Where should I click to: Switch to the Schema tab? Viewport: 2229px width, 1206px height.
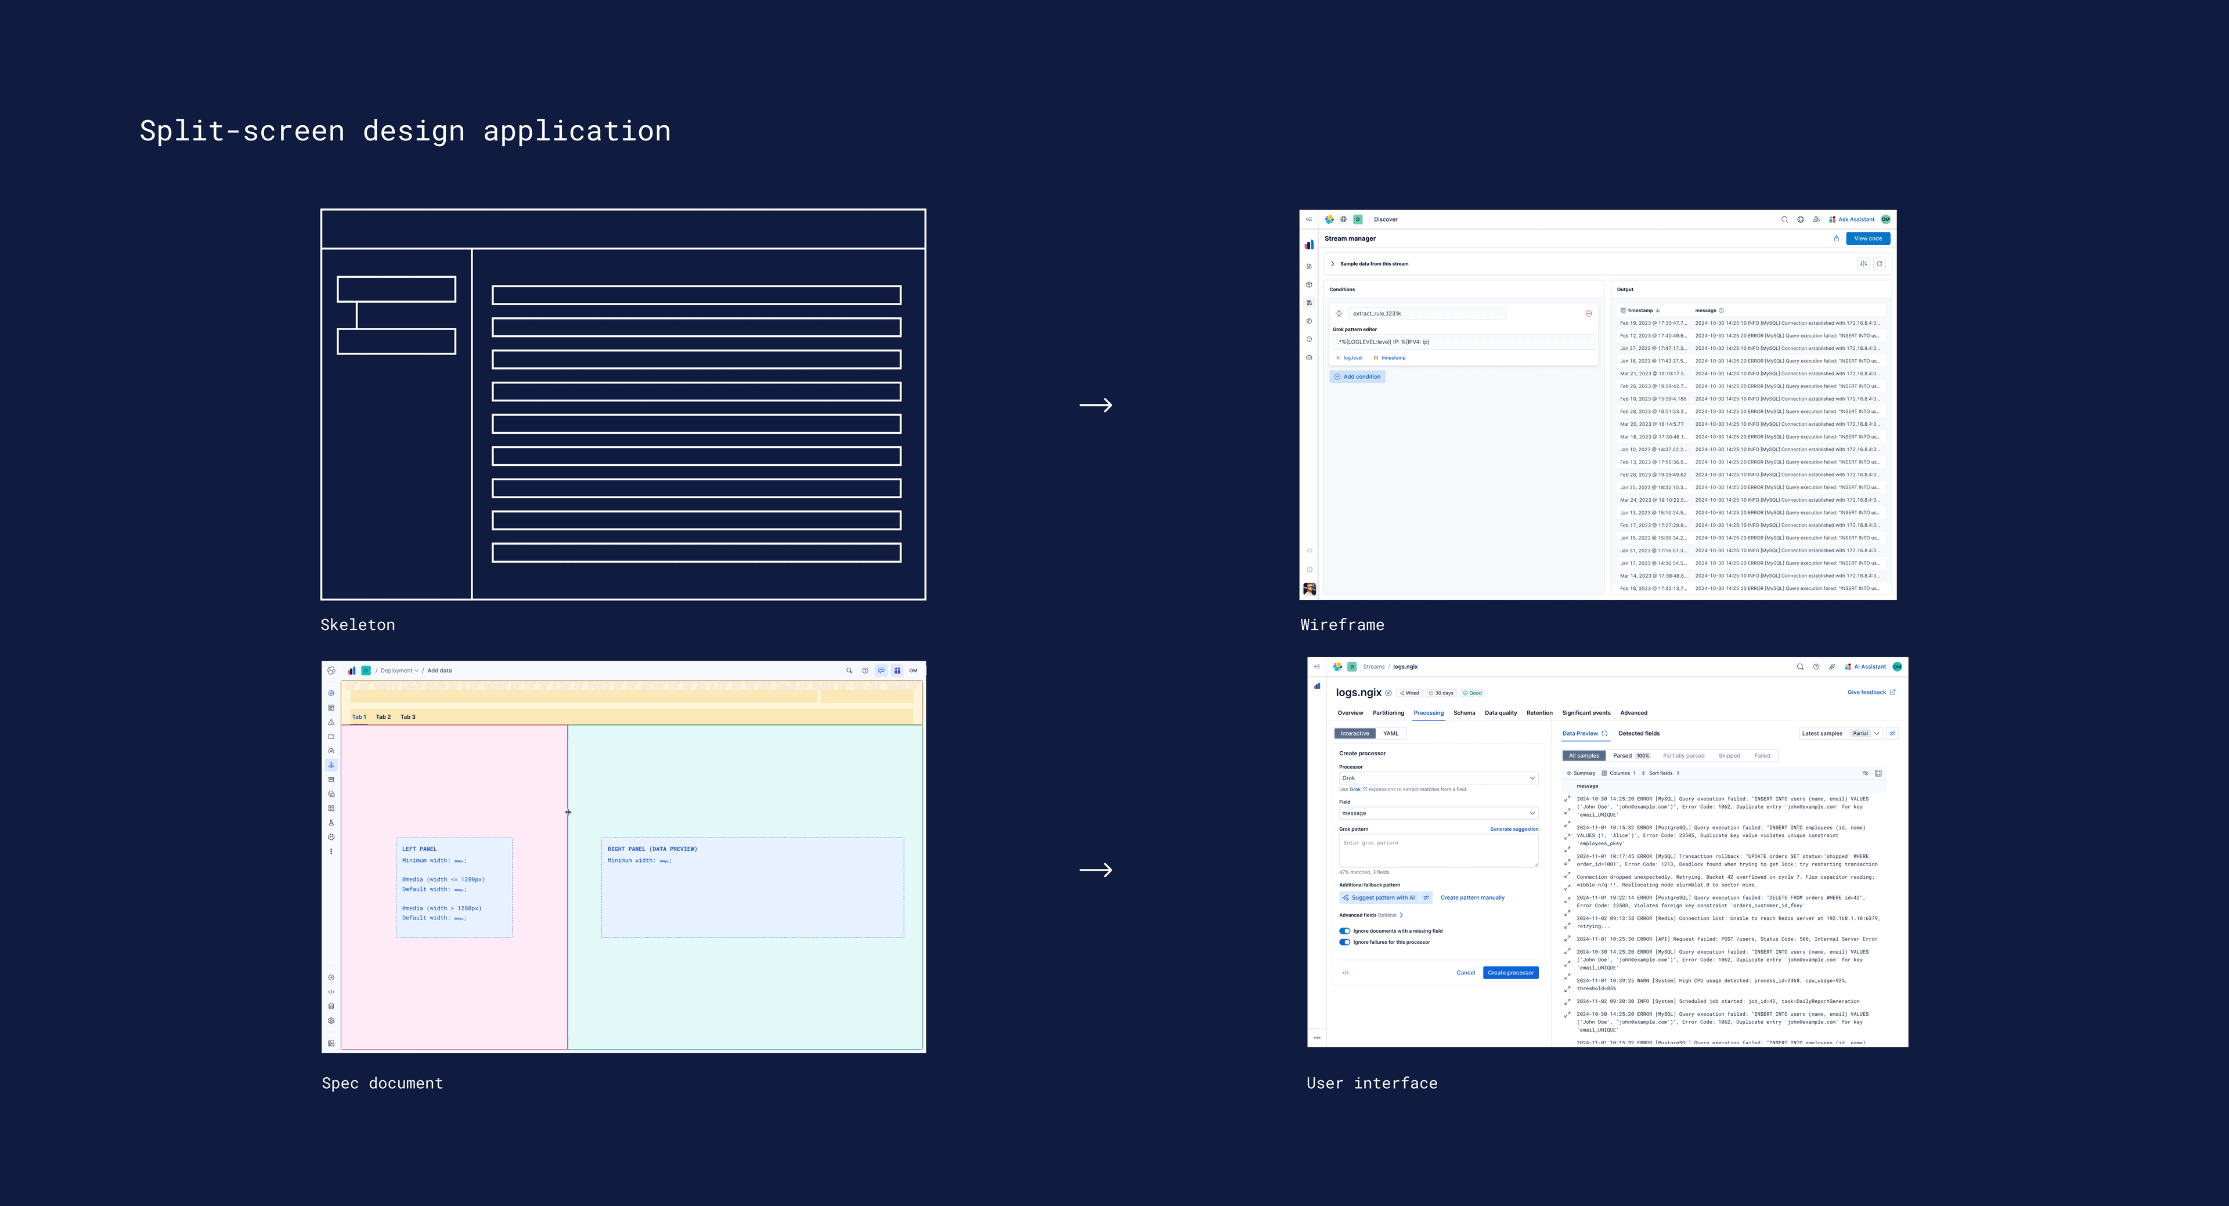(1464, 714)
